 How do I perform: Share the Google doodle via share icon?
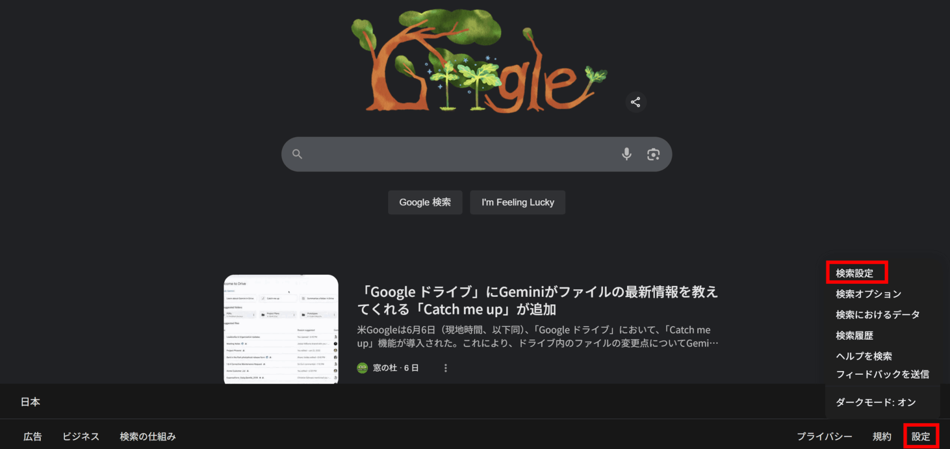(635, 102)
